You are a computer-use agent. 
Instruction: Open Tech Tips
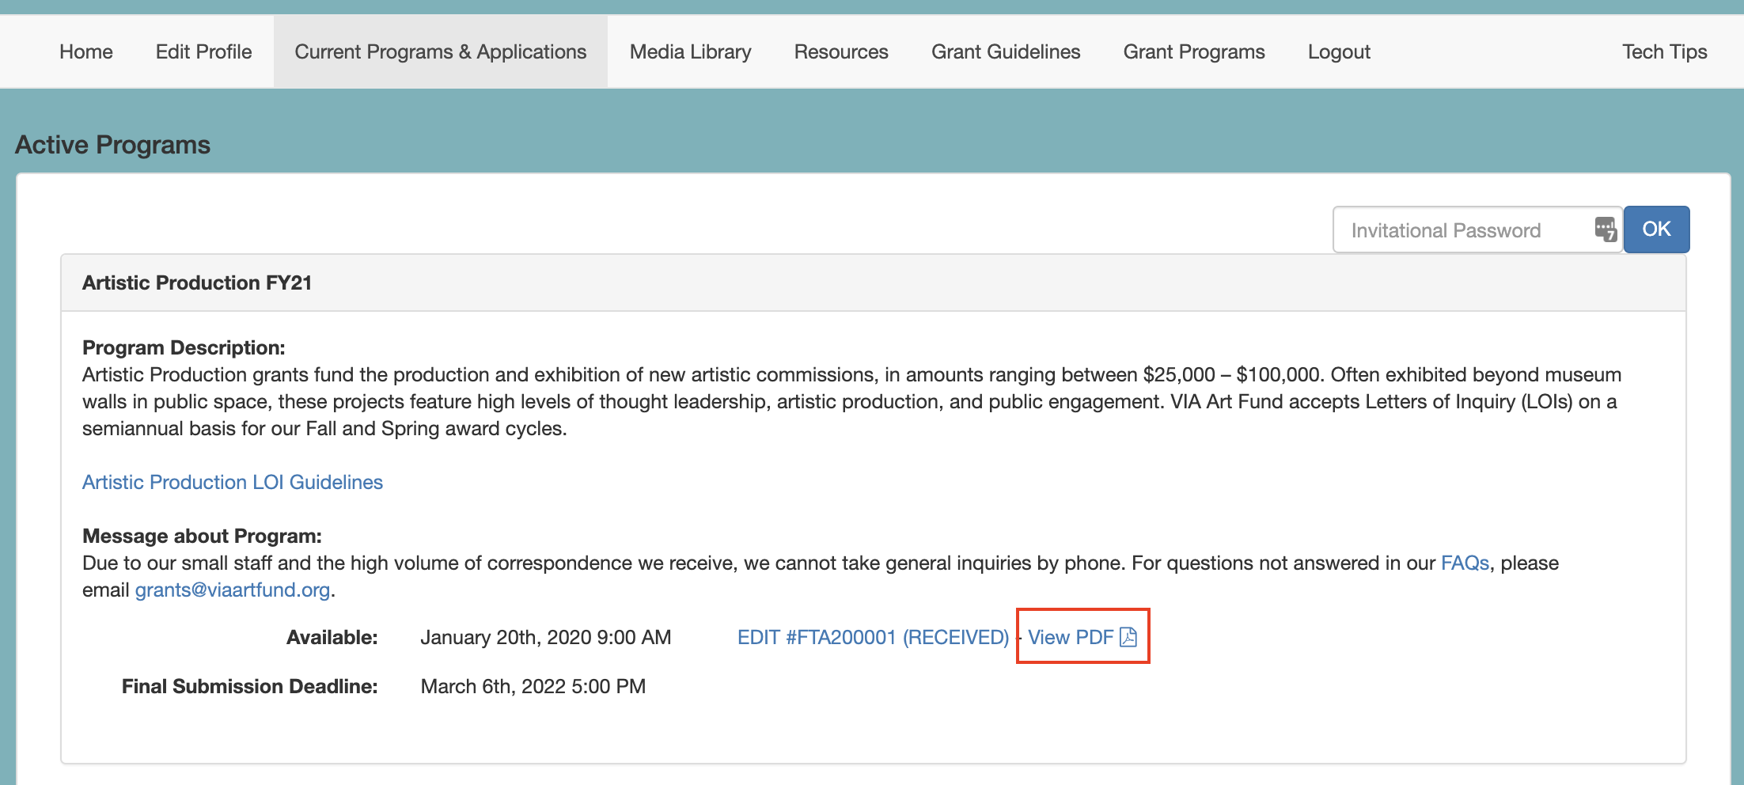pos(1665,51)
